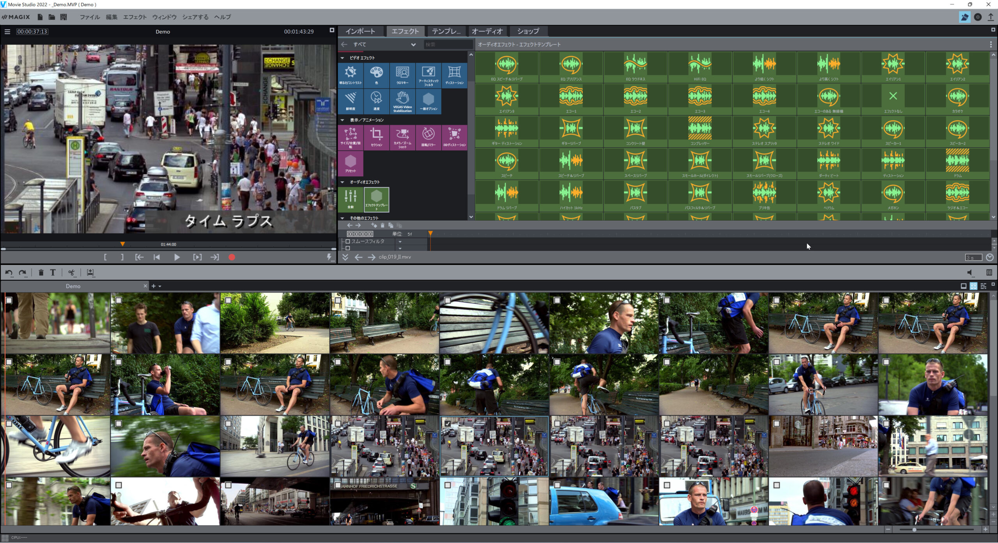
Task: Open the 鮮明度 (sharpness) effect tile
Action: point(350,101)
